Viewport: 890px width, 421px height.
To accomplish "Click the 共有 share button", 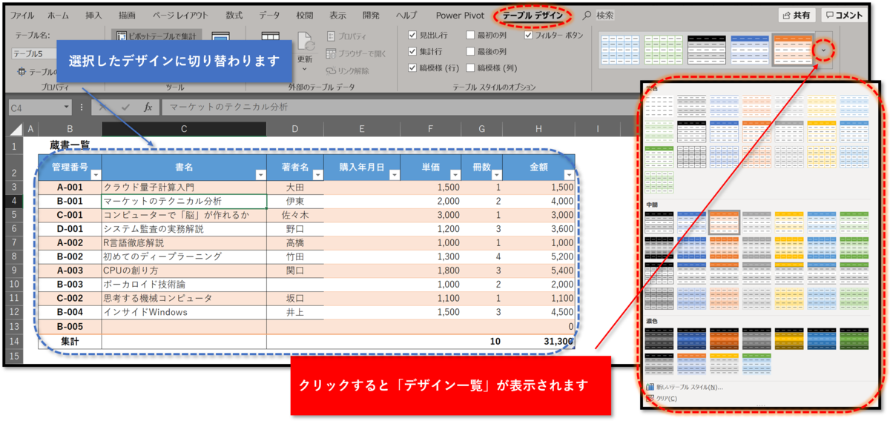I will [796, 15].
